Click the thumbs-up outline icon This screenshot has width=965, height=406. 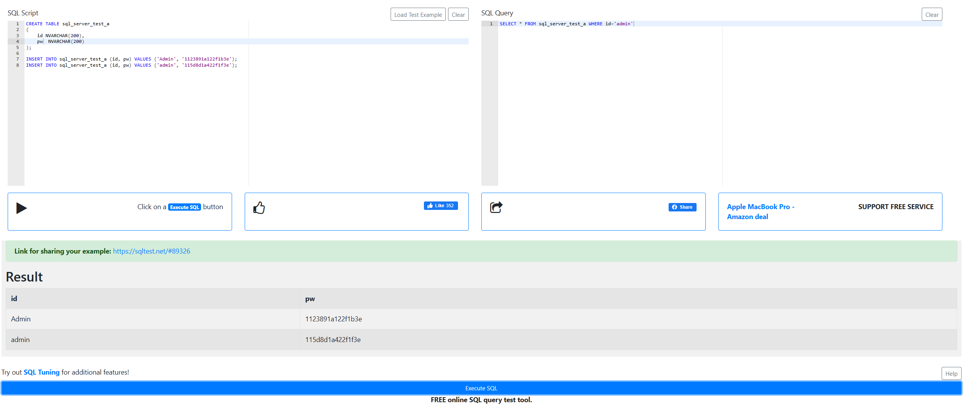tap(259, 208)
